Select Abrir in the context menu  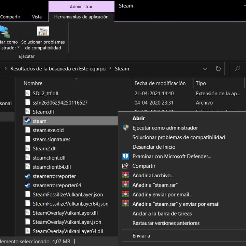[x=138, y=118]
